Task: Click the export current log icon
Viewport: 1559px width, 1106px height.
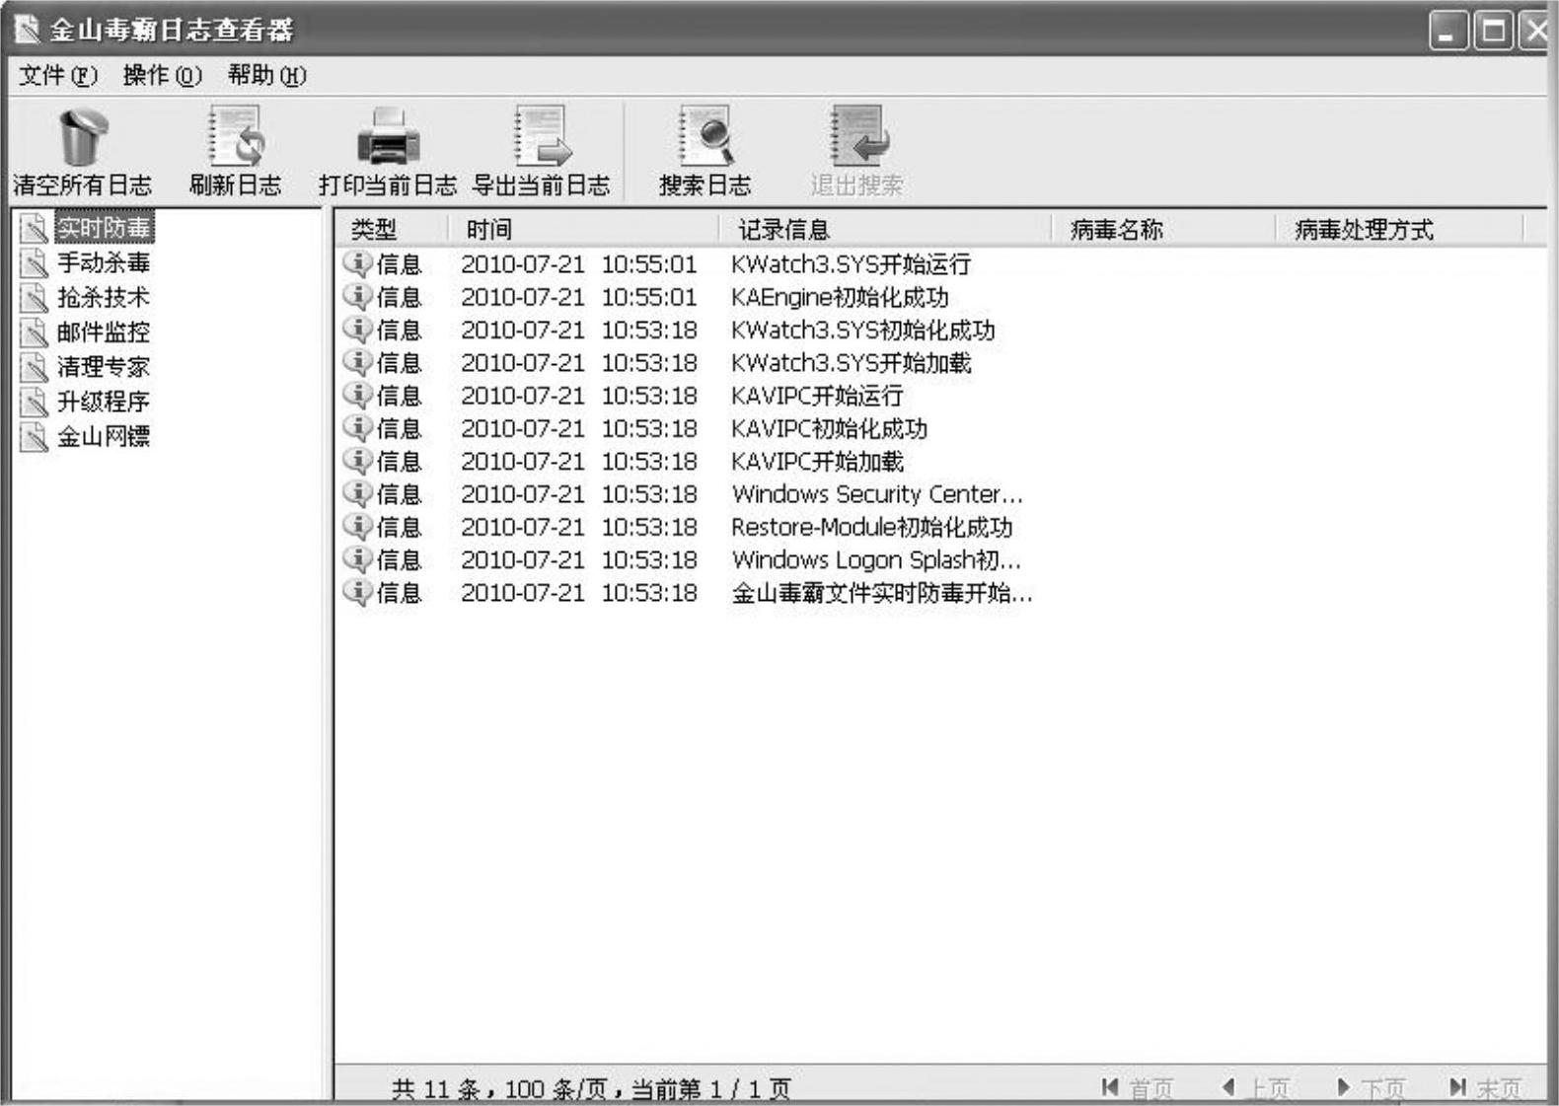Action: coord(542,137)
